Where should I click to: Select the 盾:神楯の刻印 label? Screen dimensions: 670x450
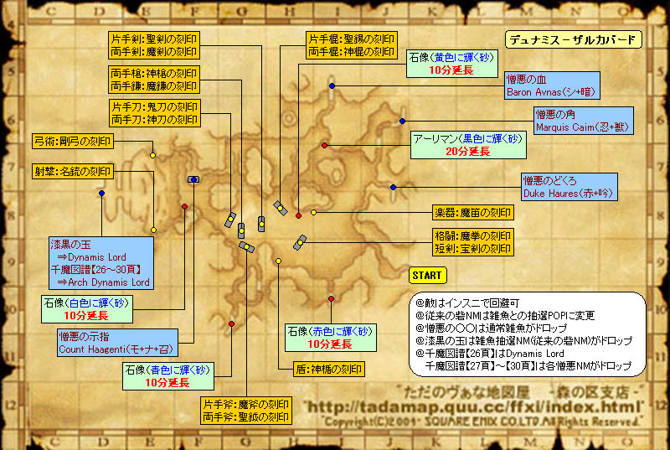[328, 369]
